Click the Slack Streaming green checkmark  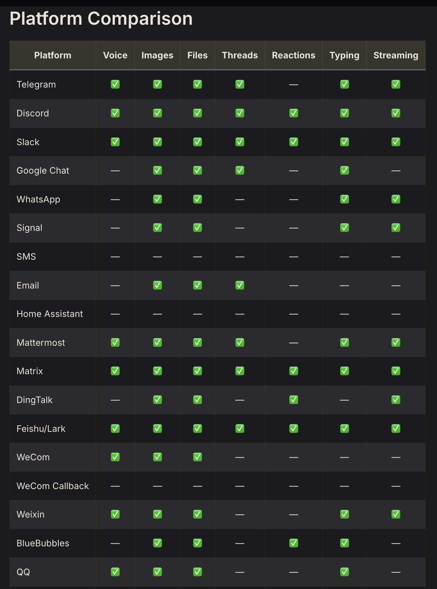point(396,142)
